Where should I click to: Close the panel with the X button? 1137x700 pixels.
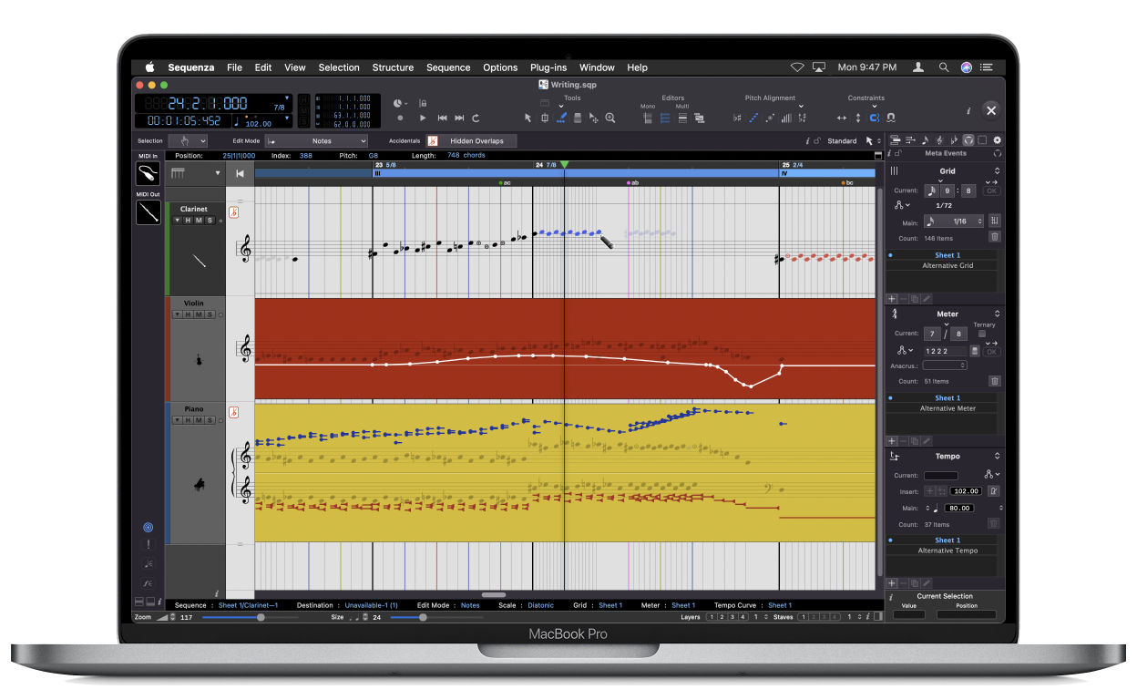coord(991,110)
